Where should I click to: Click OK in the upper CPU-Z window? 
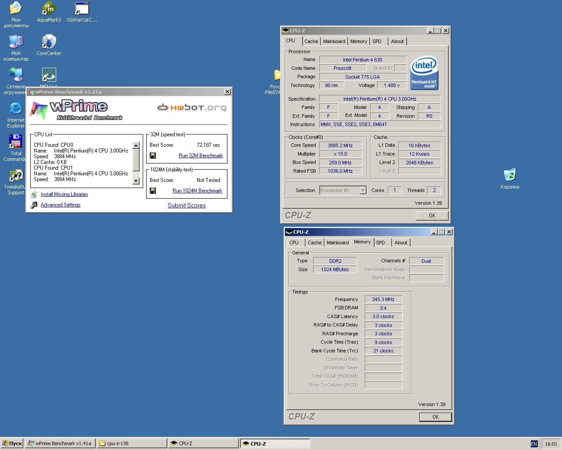pos(432,216)
